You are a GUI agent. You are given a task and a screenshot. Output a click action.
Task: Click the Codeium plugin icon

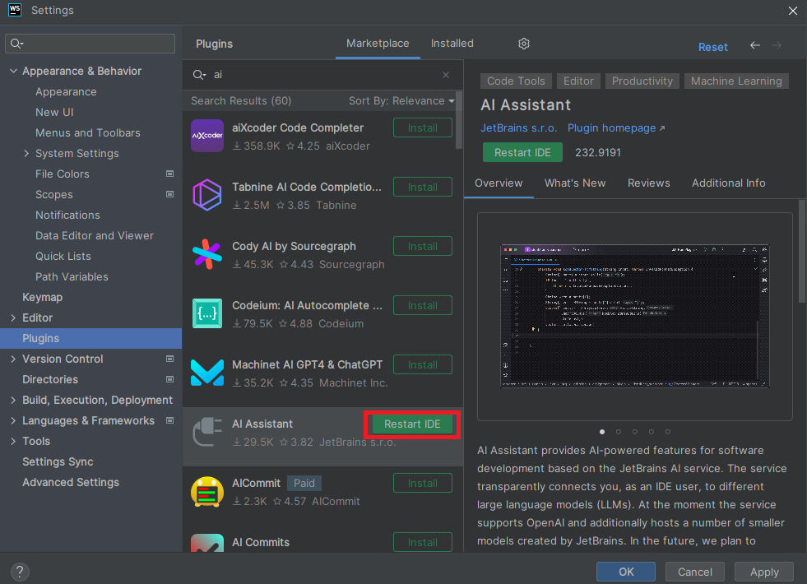pyautogui.click(x=207, y=313)
